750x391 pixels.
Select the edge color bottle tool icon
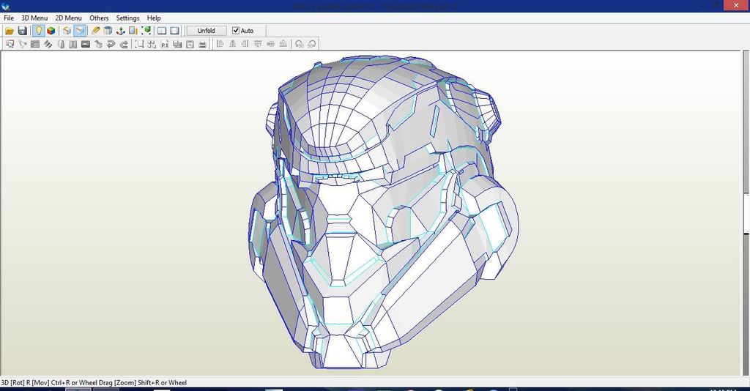pos(61,44)
